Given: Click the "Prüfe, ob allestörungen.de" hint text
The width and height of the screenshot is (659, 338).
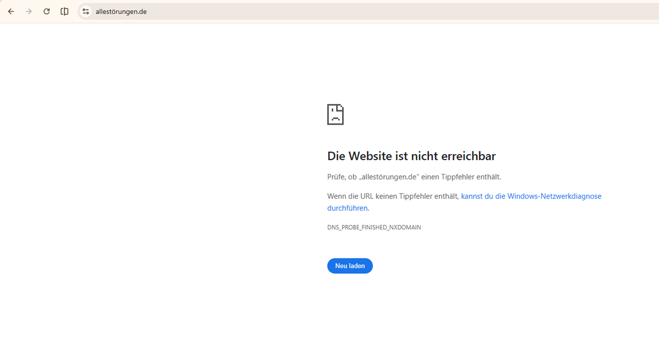Looking at the screenshot, I should click(x=414, y=177).
